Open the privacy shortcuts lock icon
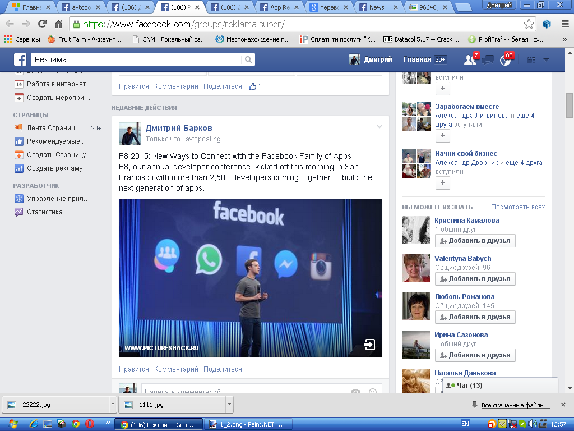This screenshot has width=574, height=431. coord(531,59)
